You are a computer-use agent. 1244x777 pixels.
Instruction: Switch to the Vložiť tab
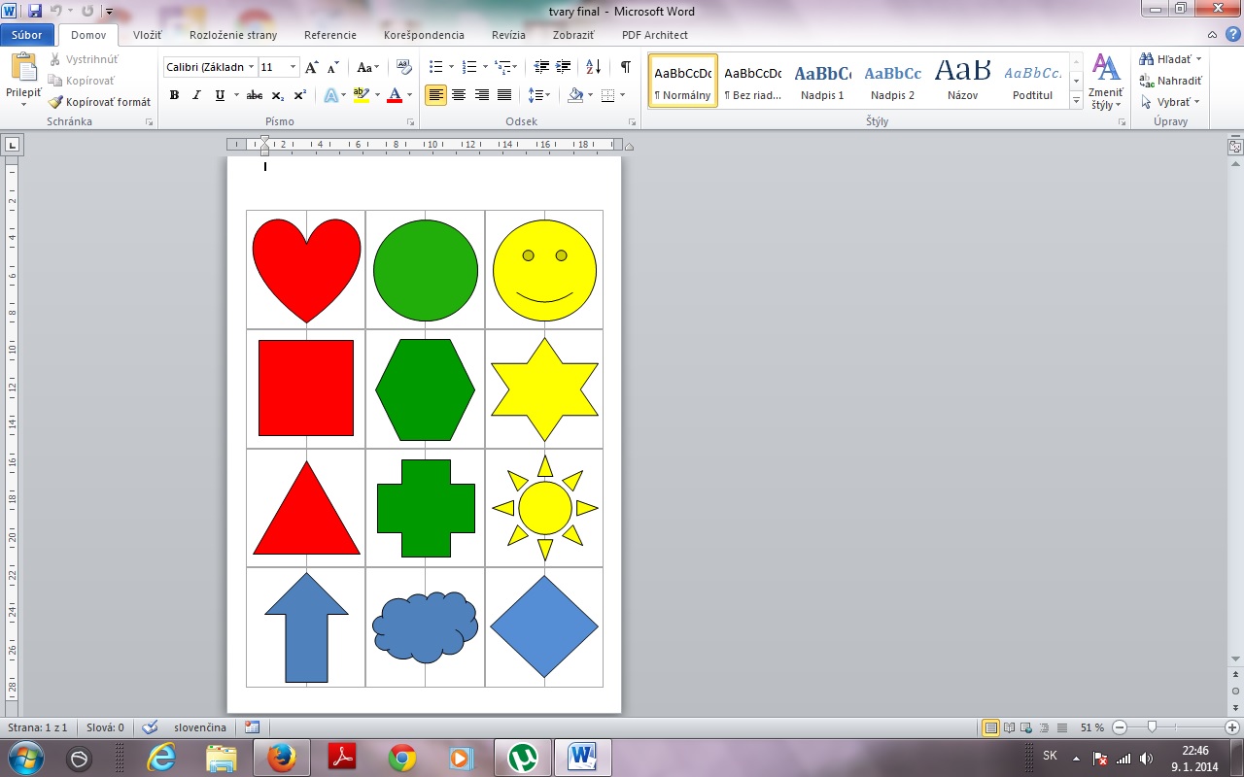(x=147, y=35)
